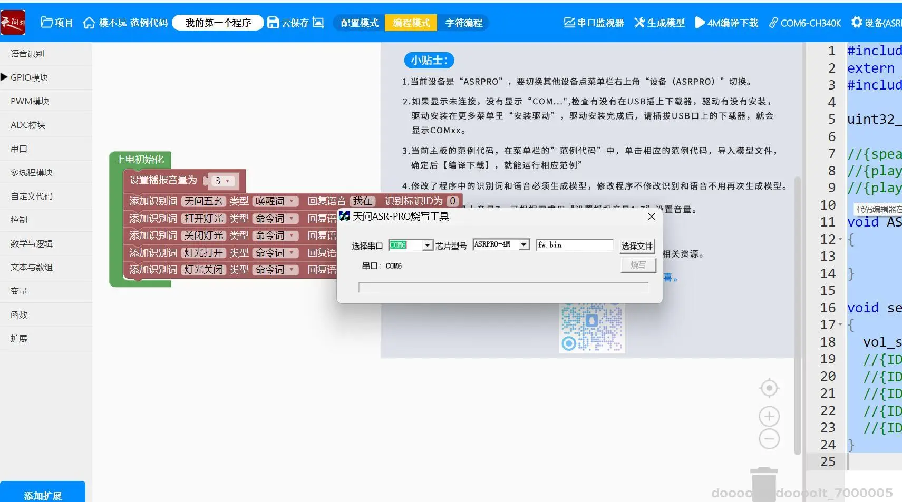The height and width of the screenshot is (502, 902).
Task: Open the 设置播报音量 volume value dropdown
Action: pyautogui.click(x=224, y=180)
